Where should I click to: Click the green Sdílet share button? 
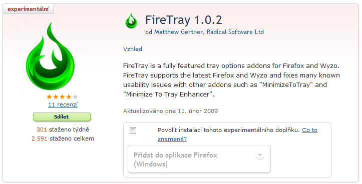62,117
